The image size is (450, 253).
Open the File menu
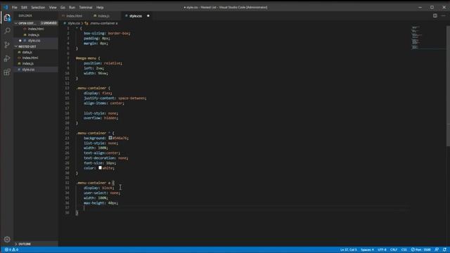[14, 7]
